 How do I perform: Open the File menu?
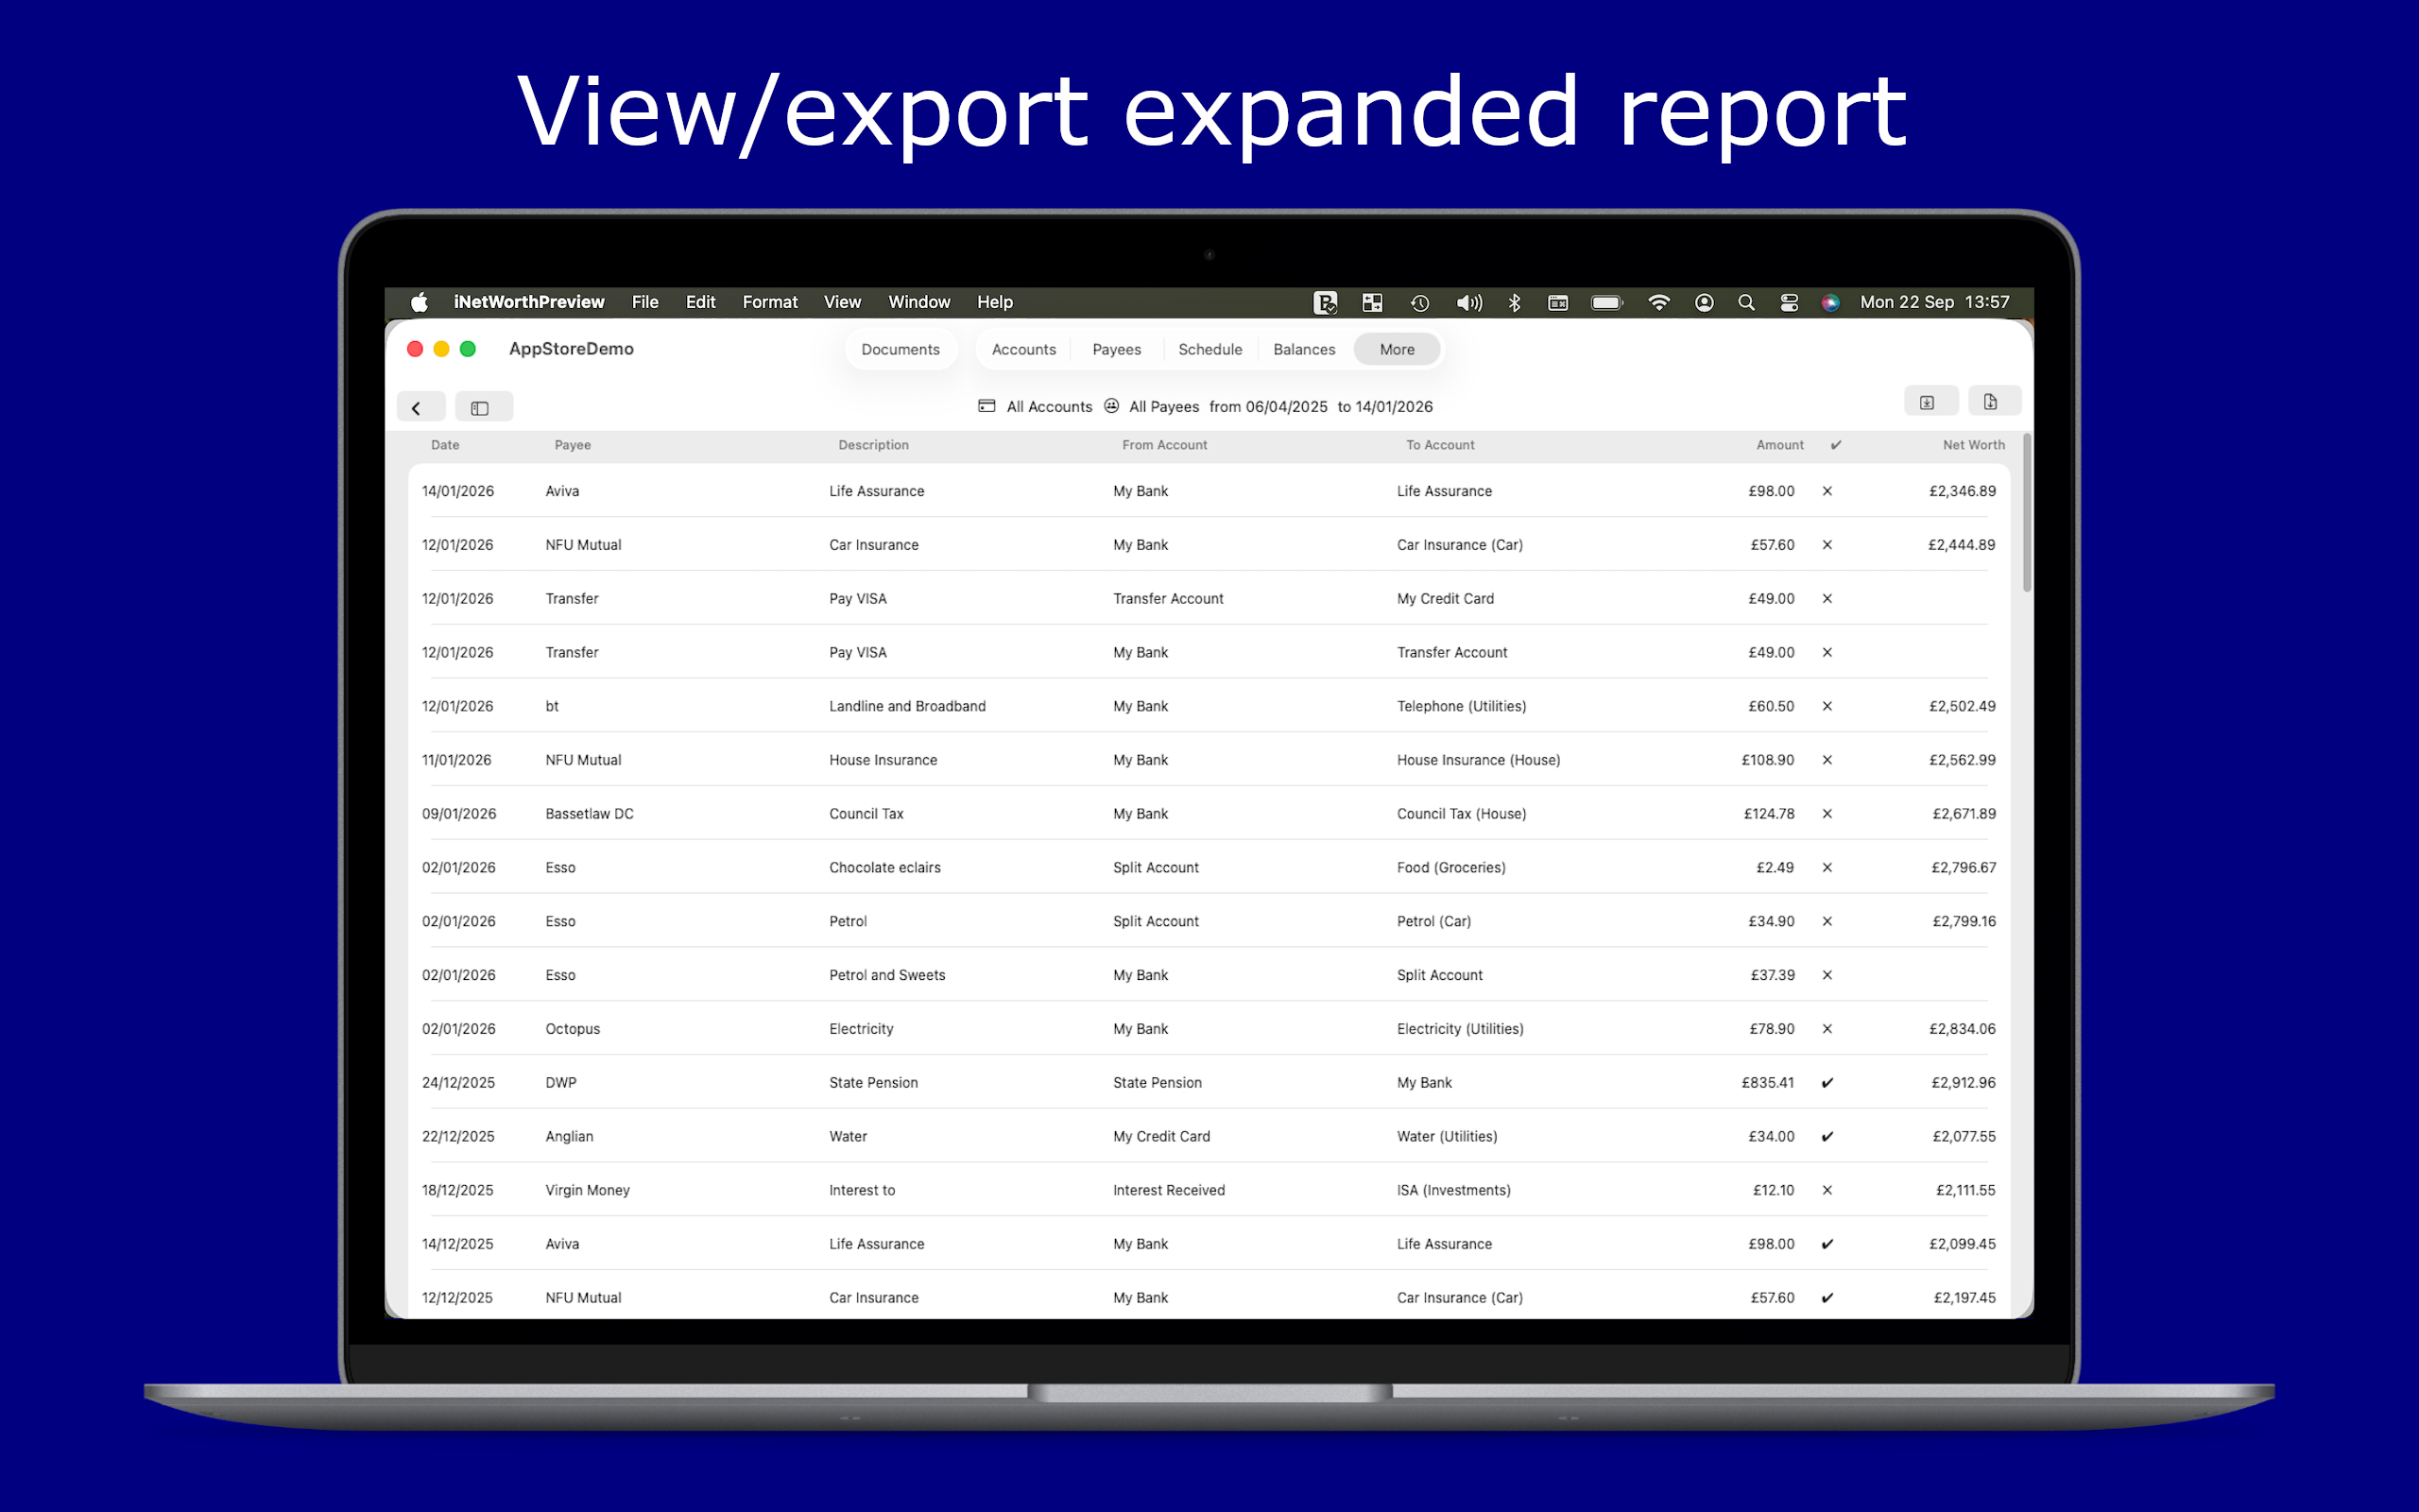(644, 302)
